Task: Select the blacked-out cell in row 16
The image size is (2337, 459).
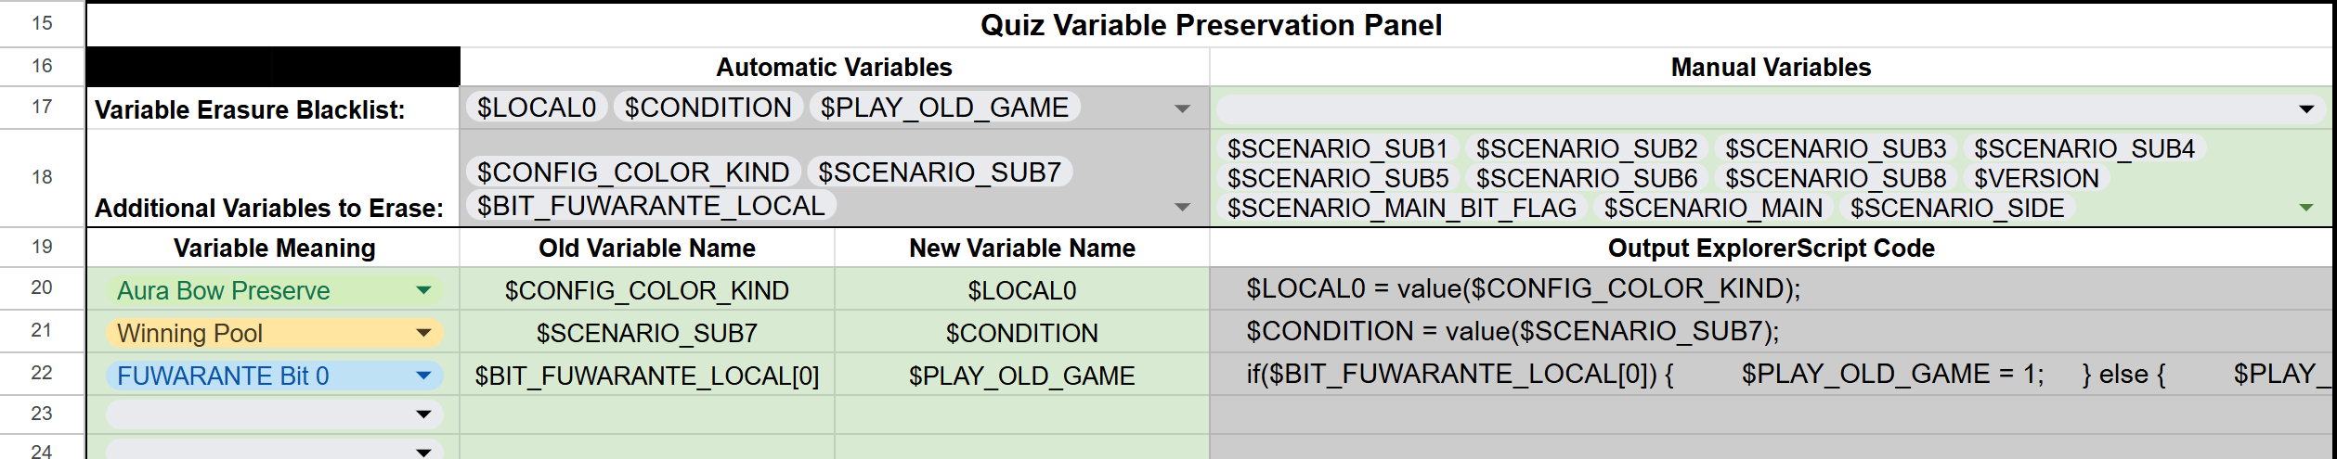Action: pos(273,67)
